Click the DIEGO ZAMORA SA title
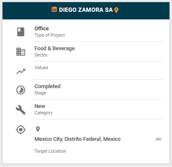Viewport: 172px width, 167px height. (x=86, y=10)
